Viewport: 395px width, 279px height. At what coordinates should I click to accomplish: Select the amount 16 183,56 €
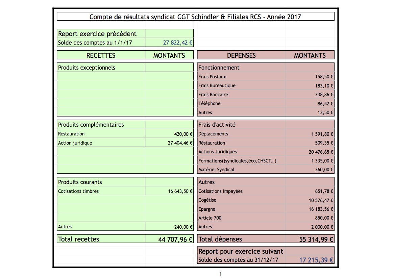pos(321,209)
